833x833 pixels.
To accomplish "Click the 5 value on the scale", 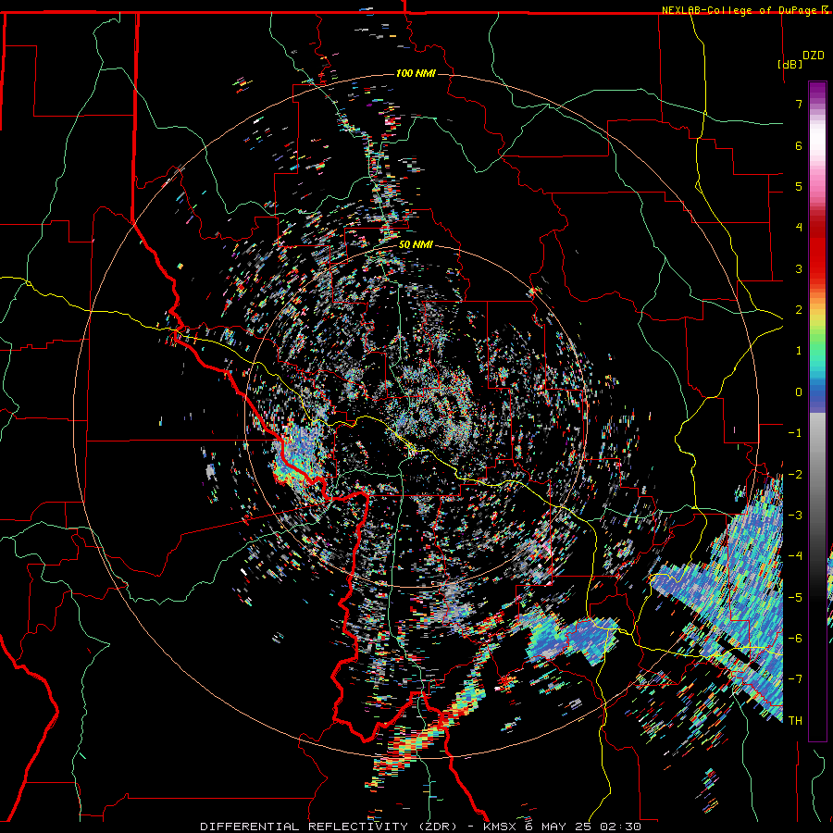I will click(x=799, y=186).
